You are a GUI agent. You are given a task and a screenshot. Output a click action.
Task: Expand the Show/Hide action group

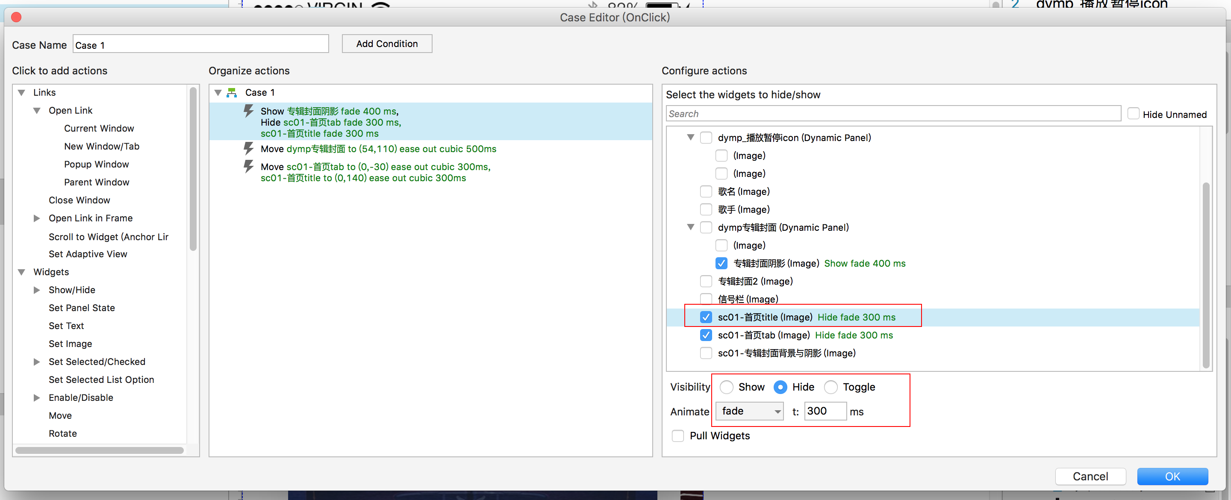(37, 290)
